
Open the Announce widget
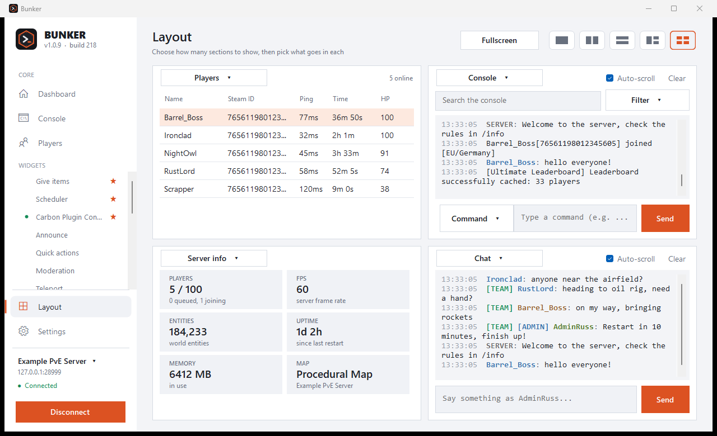click(x=52, y=235)
